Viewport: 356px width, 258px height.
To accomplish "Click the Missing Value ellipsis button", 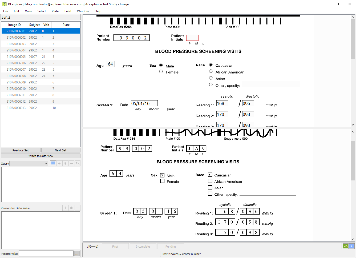I will (77, 254).
